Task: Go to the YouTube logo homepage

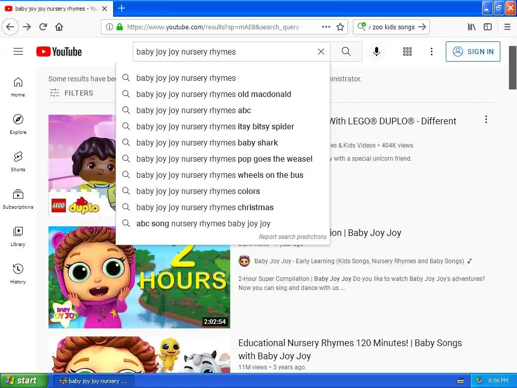Action: pyautogui.click(x=59, y=52)
